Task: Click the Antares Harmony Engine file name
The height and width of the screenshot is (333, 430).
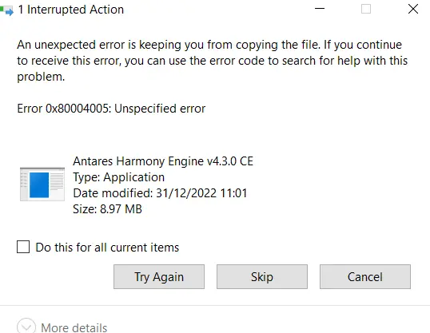Action: [x=163, y=161]
